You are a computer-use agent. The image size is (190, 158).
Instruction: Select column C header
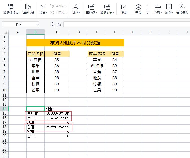click(57, 32)
